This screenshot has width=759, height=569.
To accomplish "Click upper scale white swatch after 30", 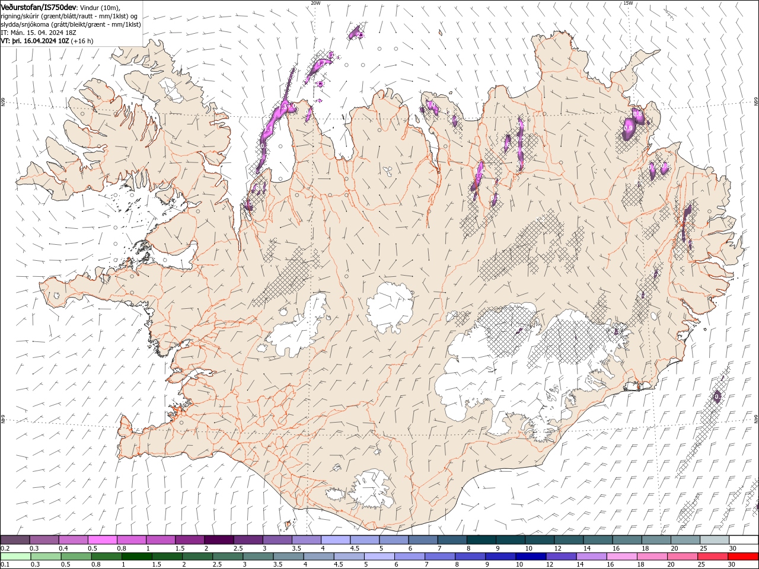I will (744, 540).
